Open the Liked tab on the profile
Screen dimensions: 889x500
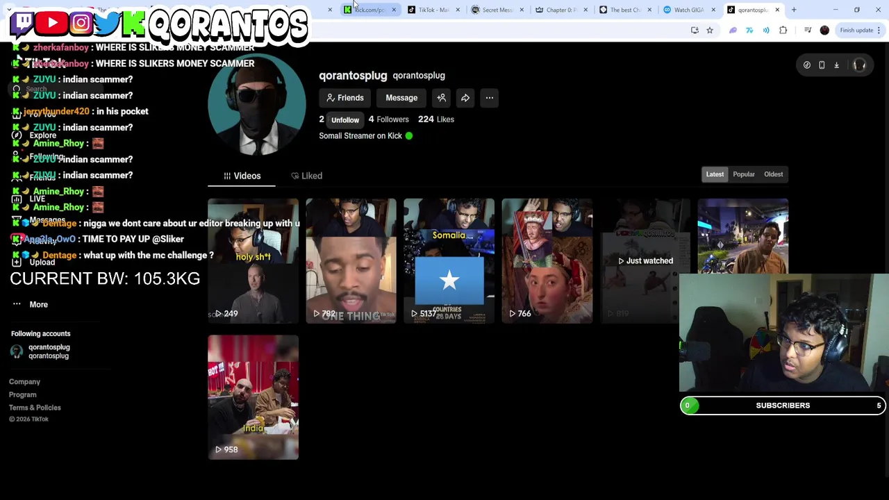306,176
